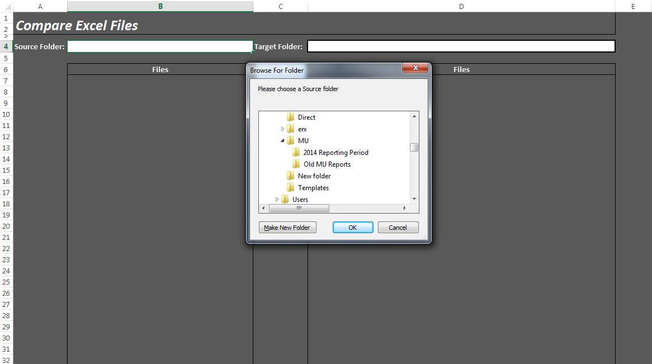652x364 pixels.
Task: Expand the erx folder node
Action: point(282,129)
